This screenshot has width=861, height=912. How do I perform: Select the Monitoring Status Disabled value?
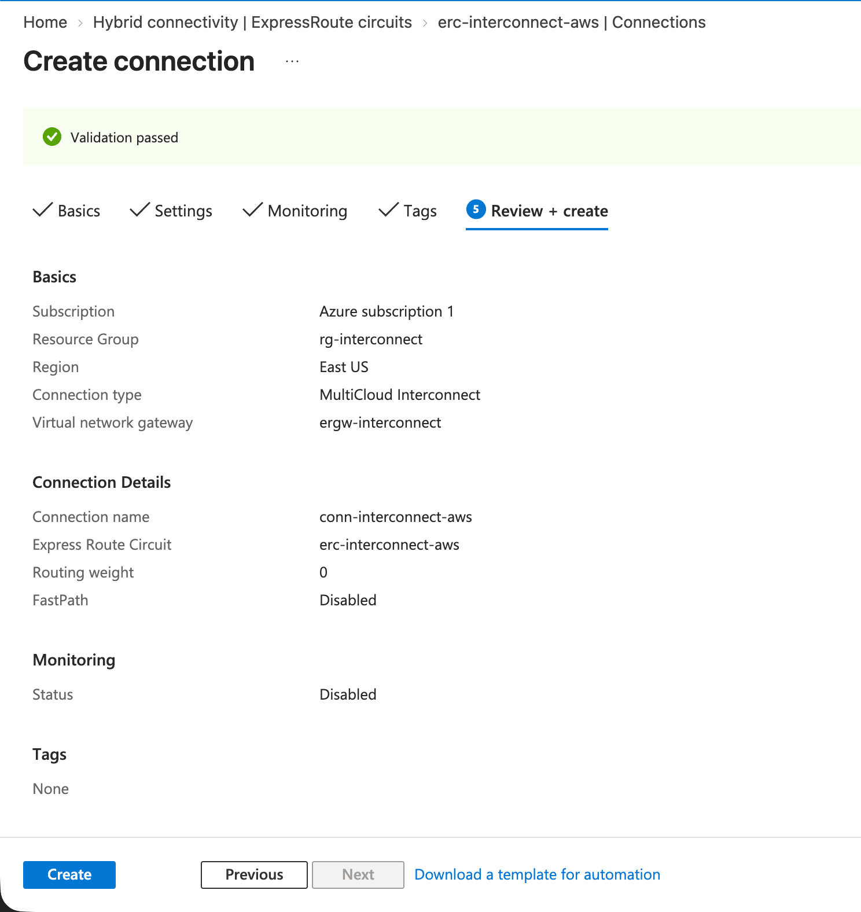coord(348,694)
